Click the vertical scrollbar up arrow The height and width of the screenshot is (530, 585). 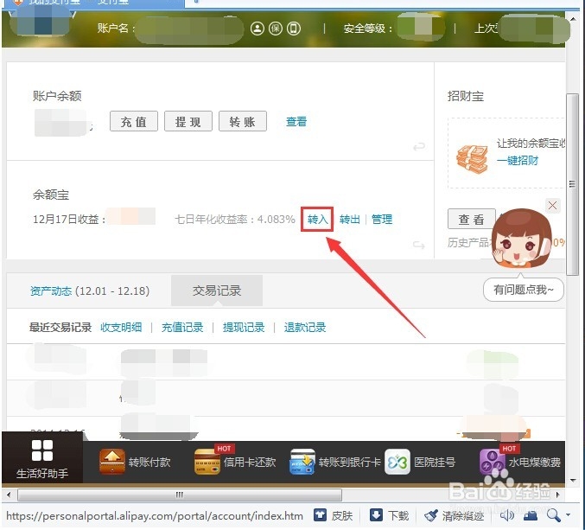tap(572, 17)
